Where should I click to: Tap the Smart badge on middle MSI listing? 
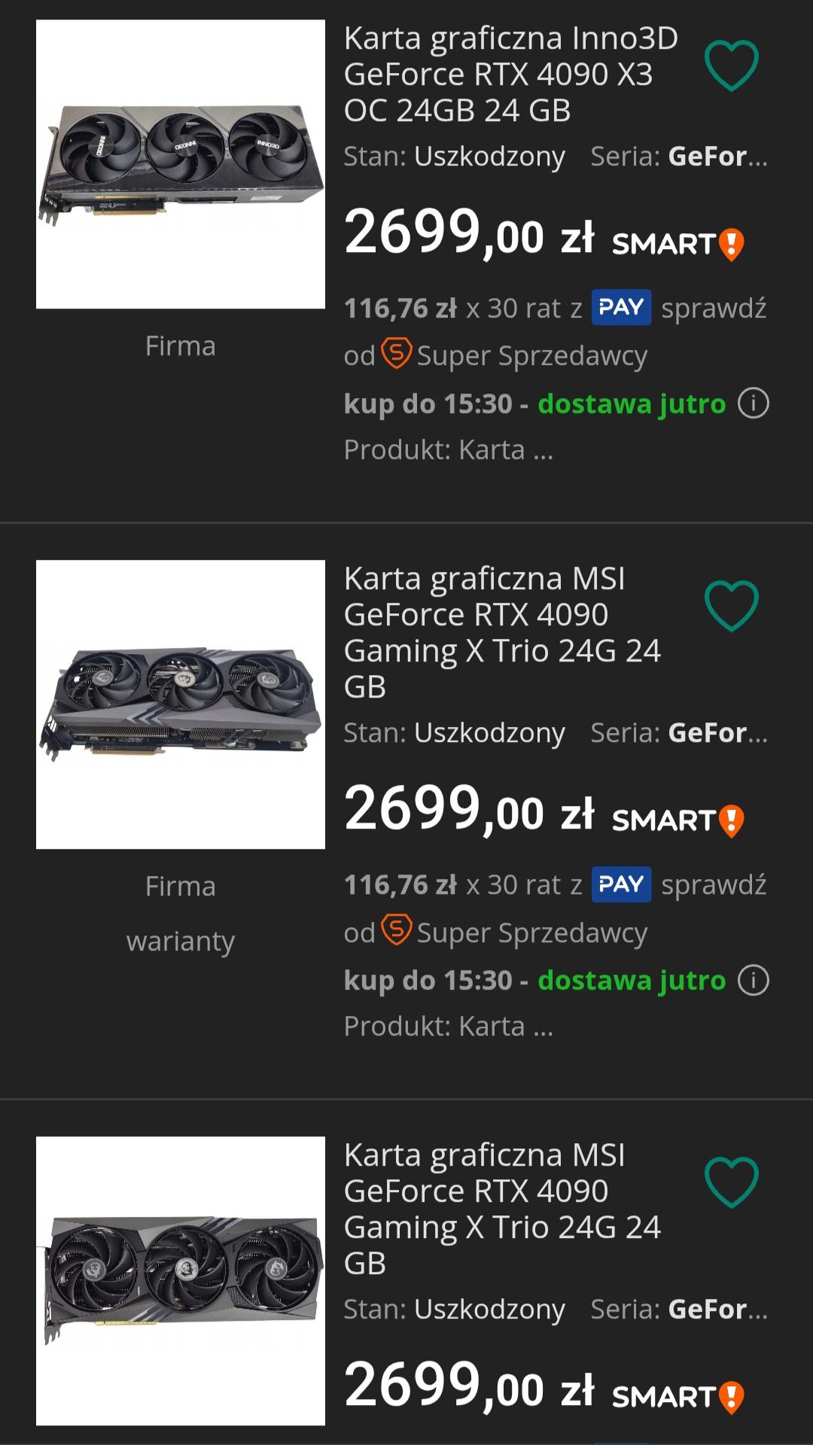coord(677,820)
